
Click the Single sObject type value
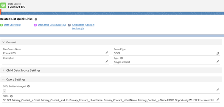pyautogui.click(x=122, y=62)
